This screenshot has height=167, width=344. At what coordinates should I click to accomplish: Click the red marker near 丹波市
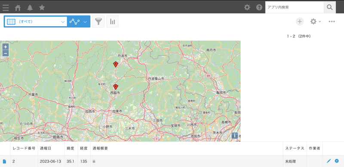(116, 65)
